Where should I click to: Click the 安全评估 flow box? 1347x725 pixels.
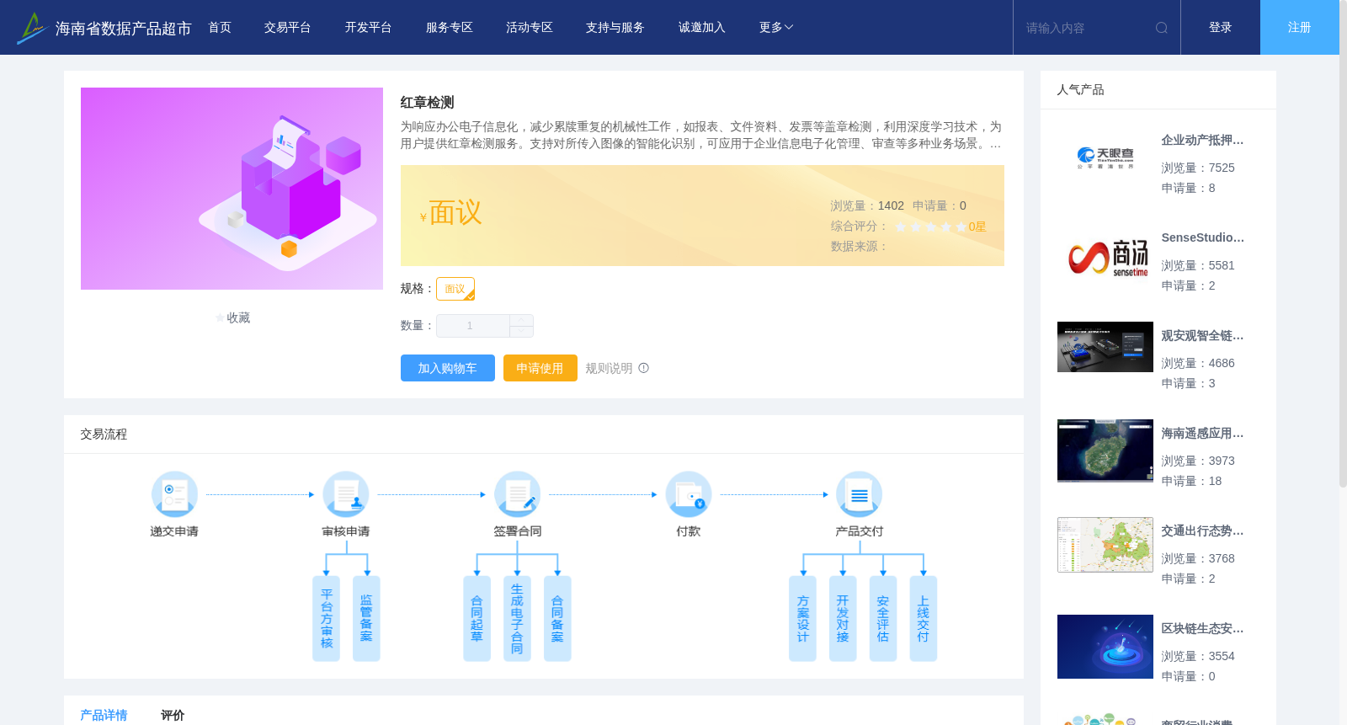click(x=883, y=619)
